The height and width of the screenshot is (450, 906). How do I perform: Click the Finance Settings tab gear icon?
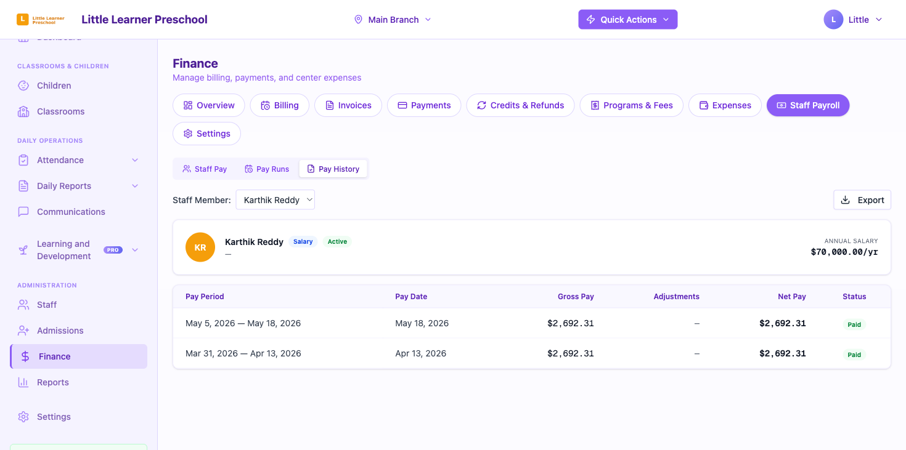188,134
